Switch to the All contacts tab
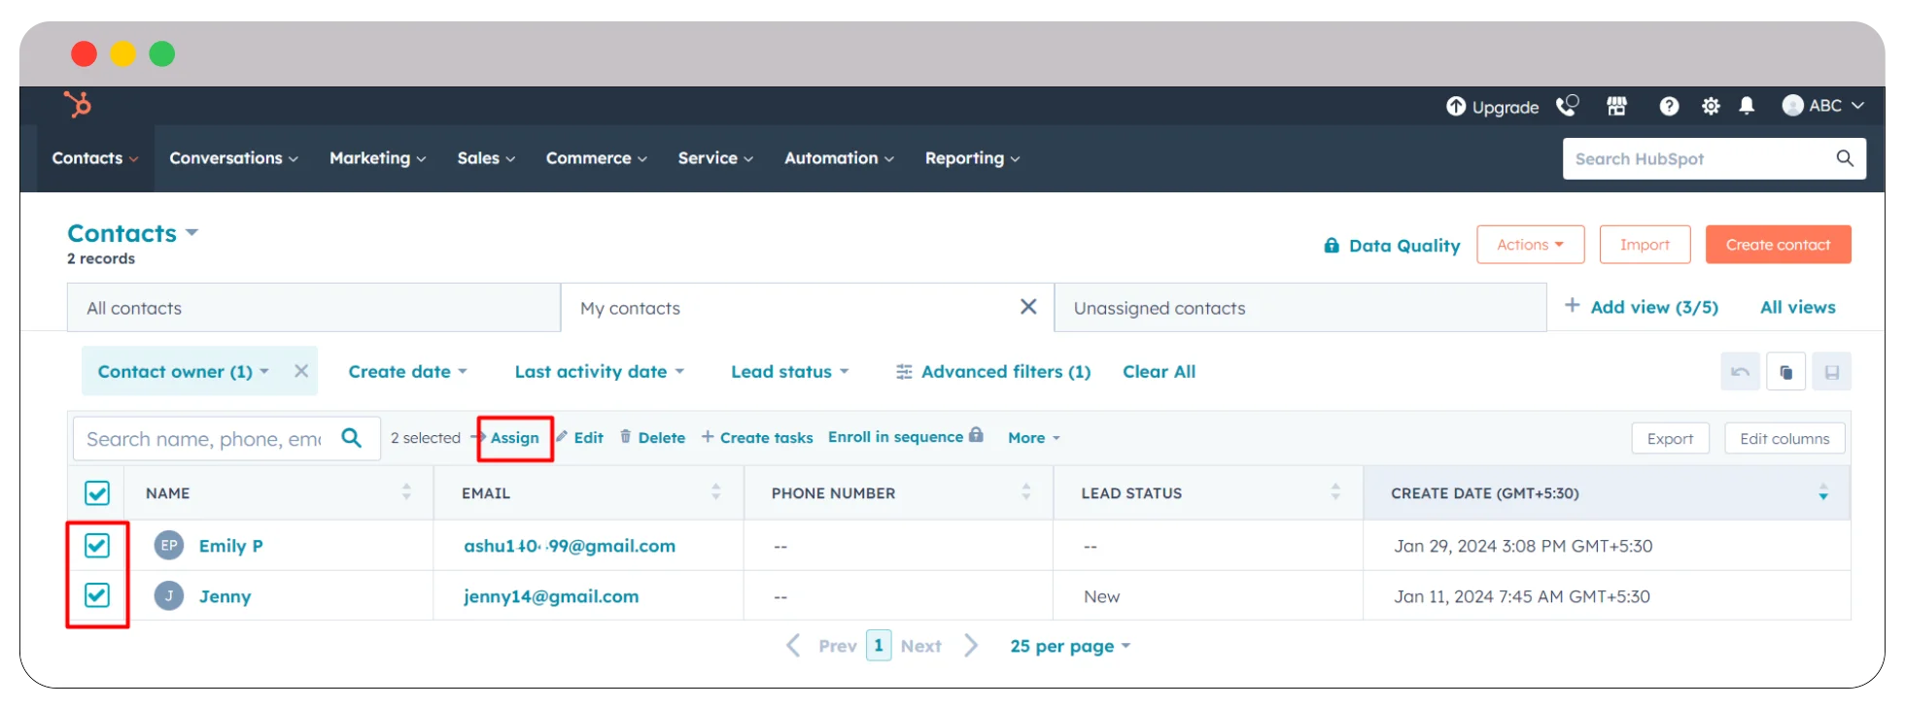The image size is (1905, 708). 314,308
